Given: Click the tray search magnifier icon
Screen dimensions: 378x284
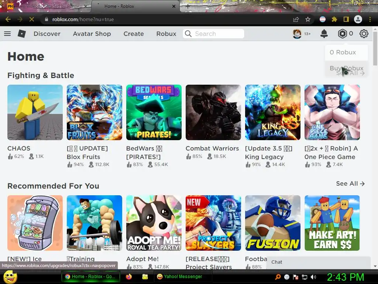Looking at the screenshot, I should point(278,277).
